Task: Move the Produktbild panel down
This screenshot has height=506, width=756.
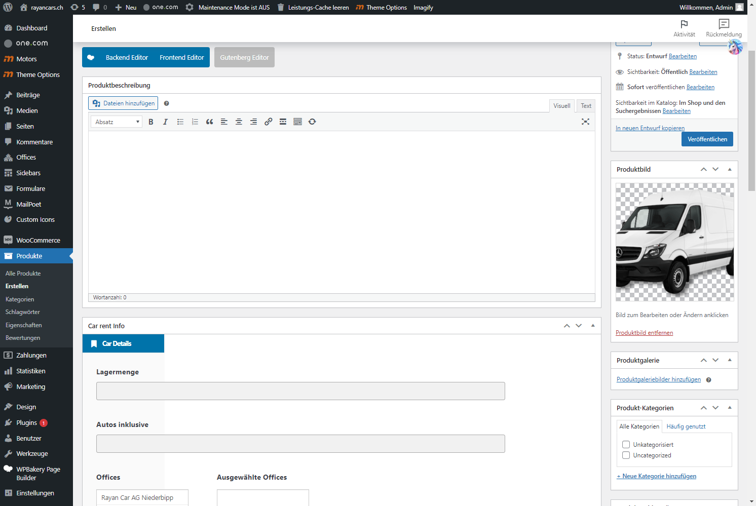Action: (715, 169)
